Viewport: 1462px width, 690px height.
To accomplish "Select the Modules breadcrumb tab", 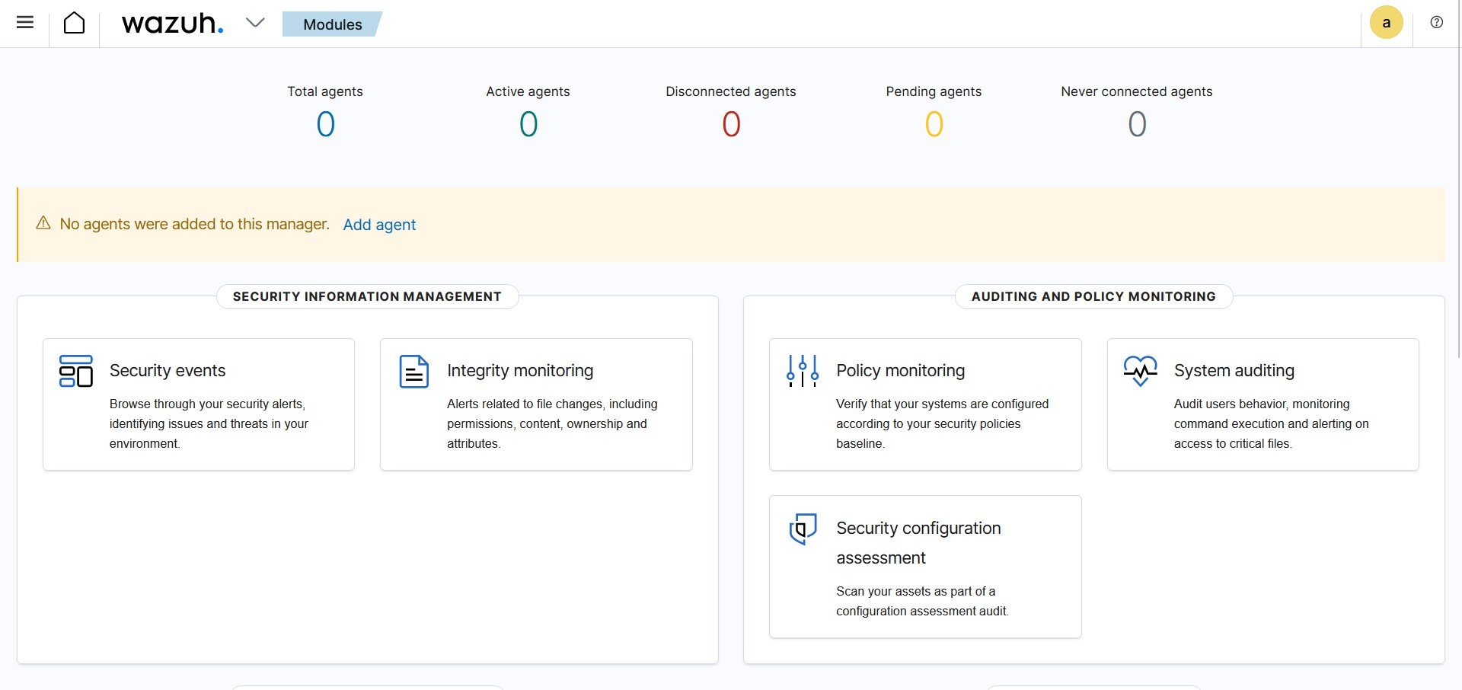I will 332,24.
